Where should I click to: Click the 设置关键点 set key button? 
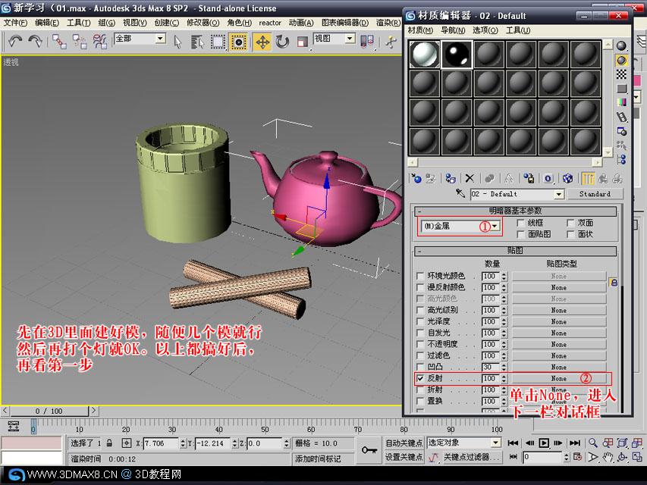click(x=404, y=457)
